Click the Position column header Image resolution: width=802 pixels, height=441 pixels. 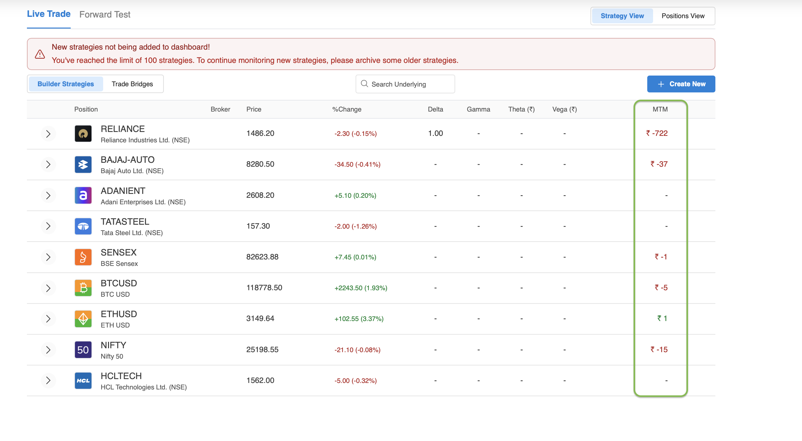pos(86,109)
